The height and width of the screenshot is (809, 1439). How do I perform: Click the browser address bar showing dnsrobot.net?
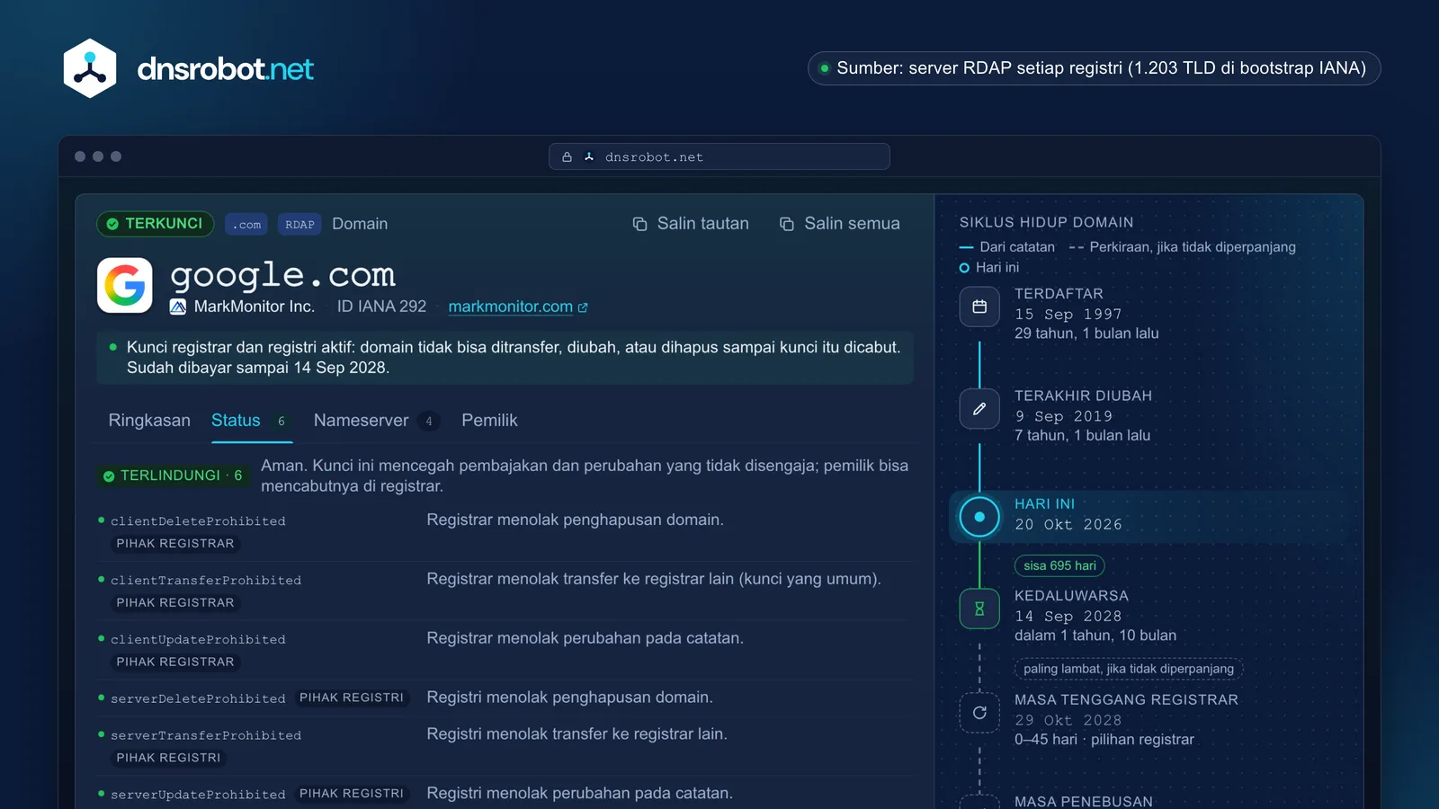719,156
